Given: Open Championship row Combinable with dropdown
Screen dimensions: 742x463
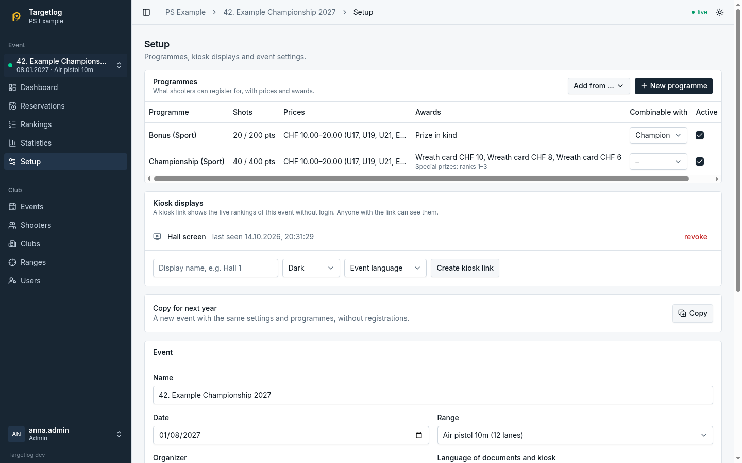Looking at the screenshot, I should pos(659,162).
